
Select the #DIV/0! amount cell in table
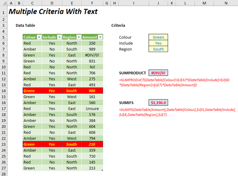click(92, 55)
